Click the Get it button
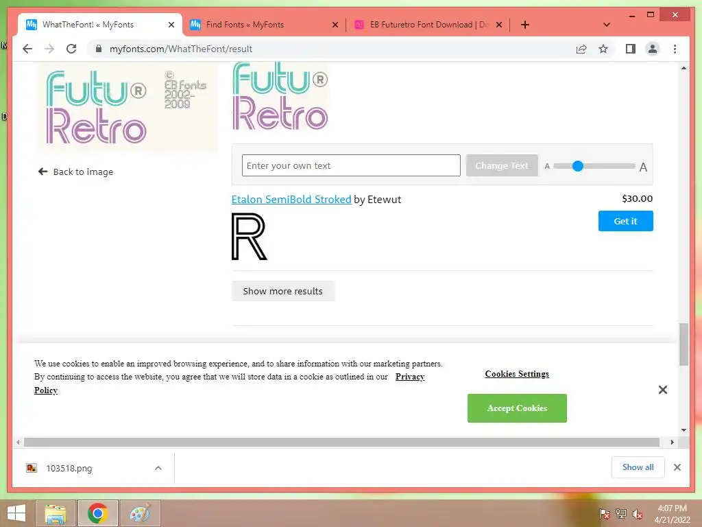702x527 pixels. (625, 221)
